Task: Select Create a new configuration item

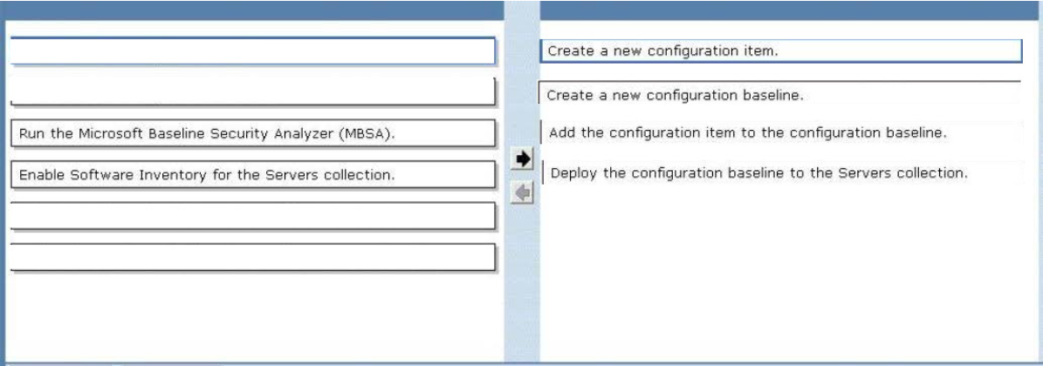Action: coord(781,51)
